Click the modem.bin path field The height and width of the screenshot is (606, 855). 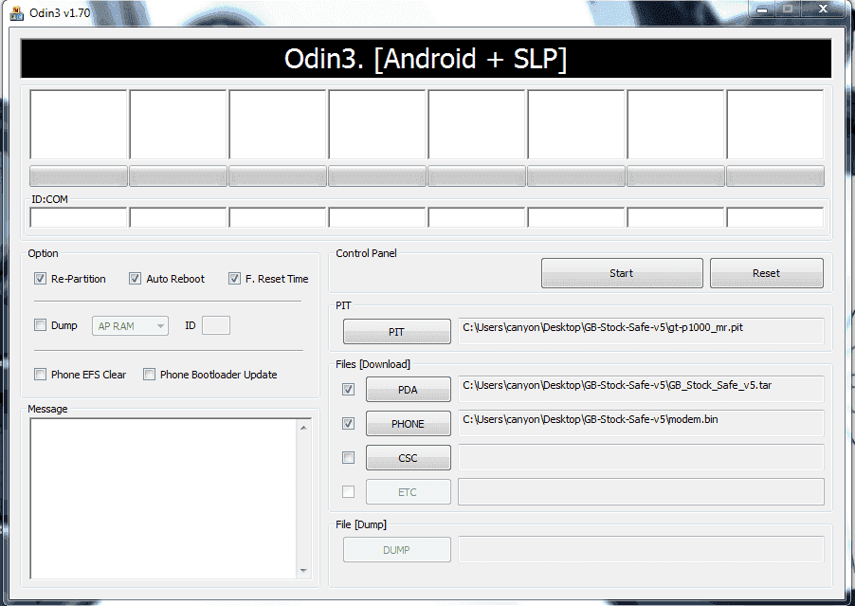pos(641,423)
